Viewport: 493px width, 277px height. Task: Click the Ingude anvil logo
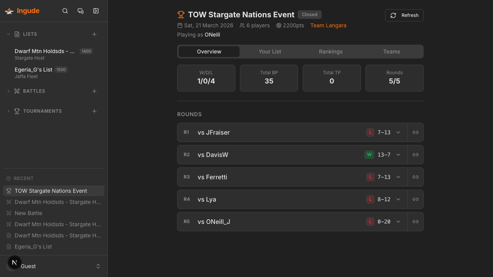point(9,11)
